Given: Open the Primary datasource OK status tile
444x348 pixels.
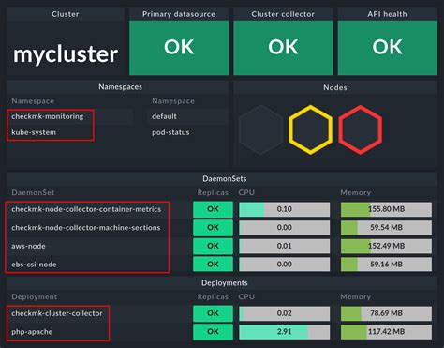Looking at the screenshot, I should 179,48.
